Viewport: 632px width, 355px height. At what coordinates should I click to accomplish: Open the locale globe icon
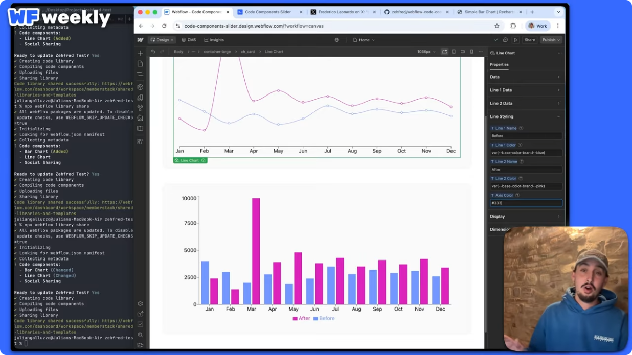[x=336, y=40]
